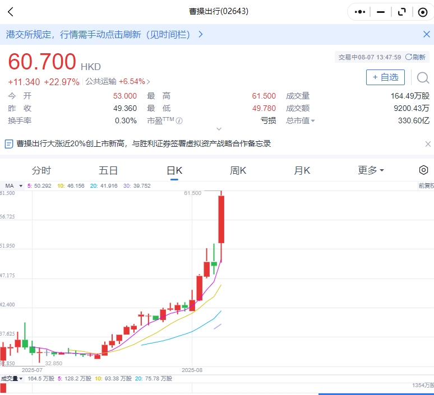Open 成交量 indicator dropdown
Image resolution: width=434 pixels, height=395 pixels.
click(12, 378)
